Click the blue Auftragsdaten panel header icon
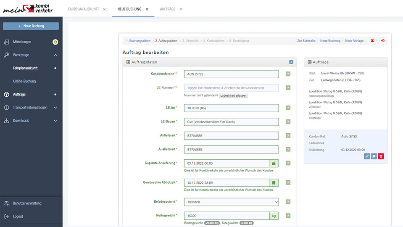The image size is (403, 227). coord(291,62)
